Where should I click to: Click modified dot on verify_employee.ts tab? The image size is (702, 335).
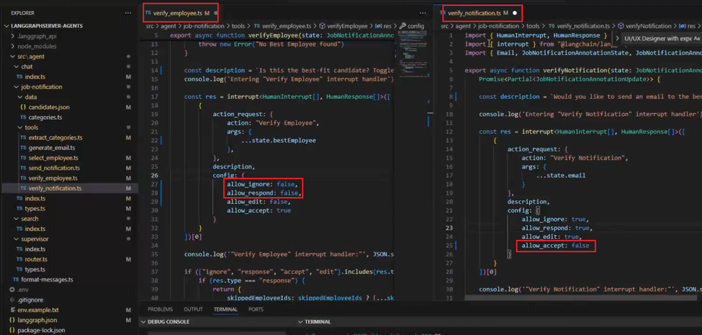point(216,13)
